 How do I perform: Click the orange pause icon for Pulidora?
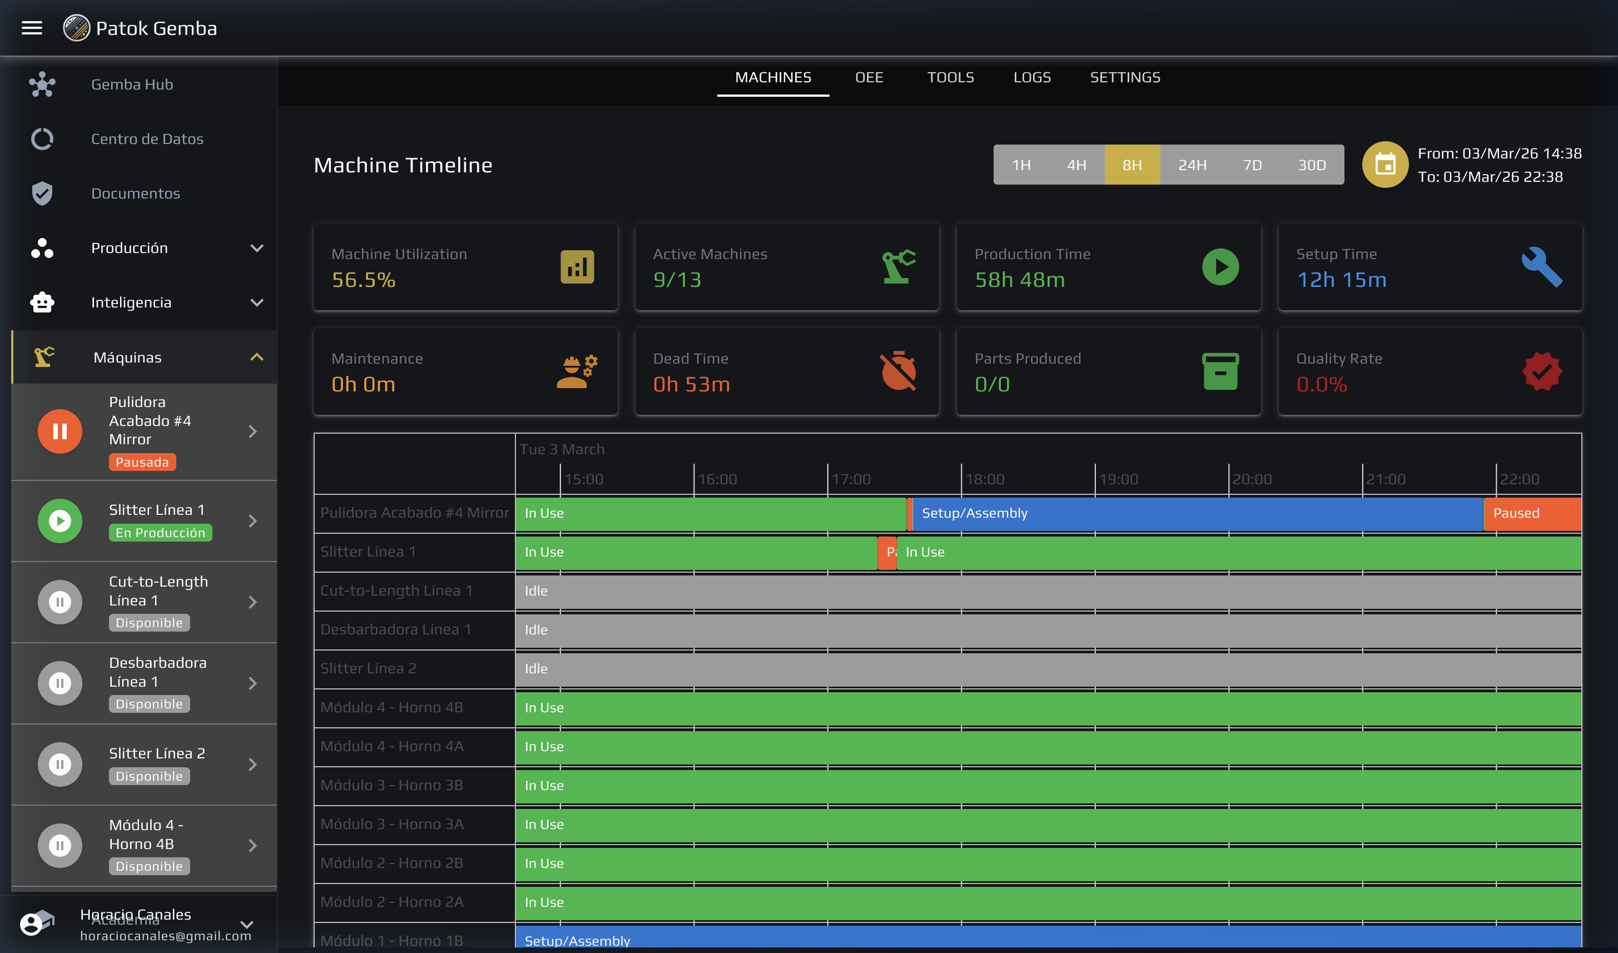[x=59, y=431]
